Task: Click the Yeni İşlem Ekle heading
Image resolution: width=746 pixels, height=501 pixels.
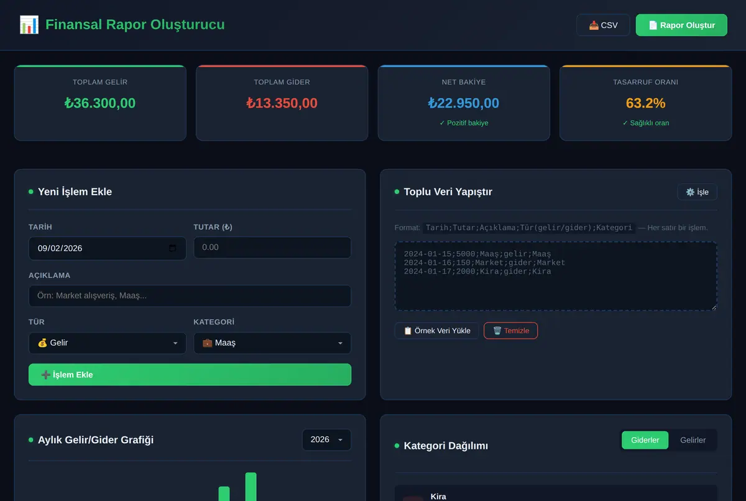Action: click(x=75, y=192)
